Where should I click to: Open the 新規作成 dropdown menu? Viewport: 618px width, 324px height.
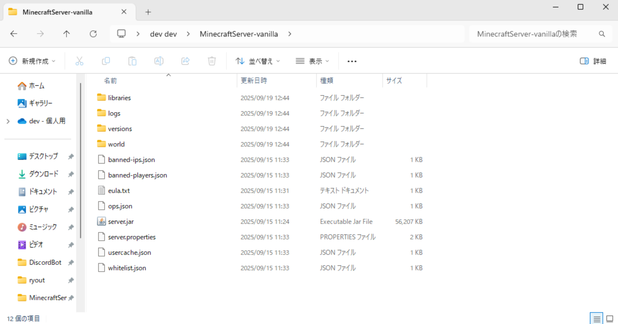click(32, 61)
